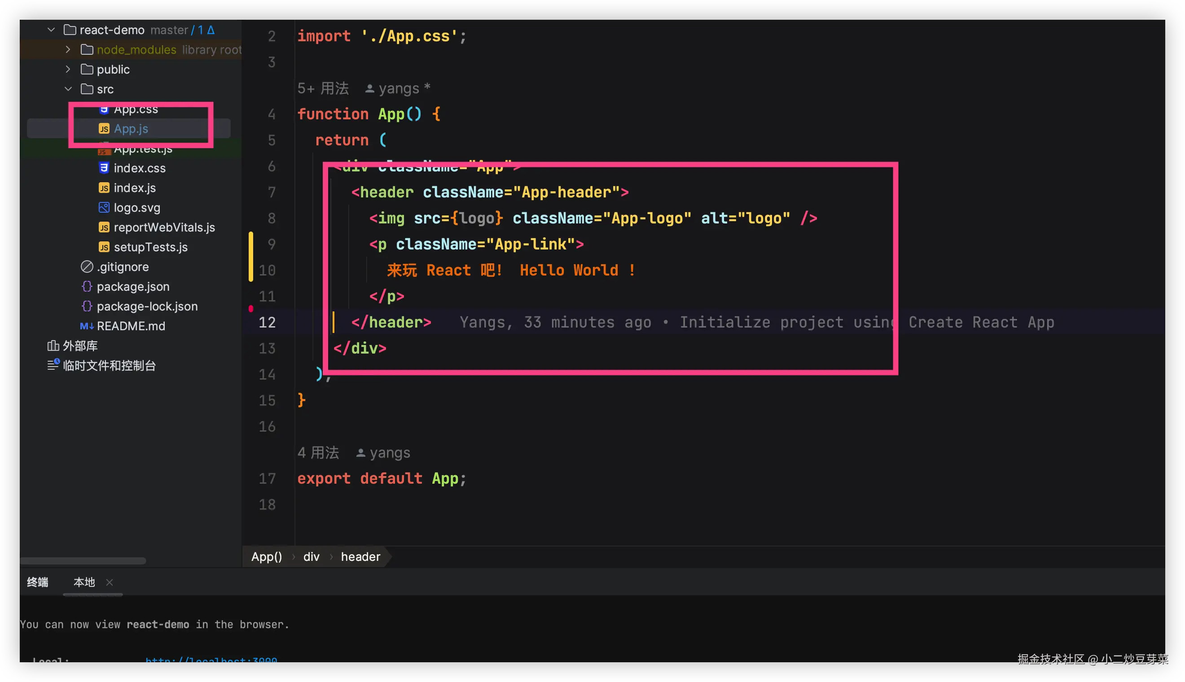Collapse the react-demo project root
The height and width of the screenshot is (682, 1185).
click(x=51, y=30)
